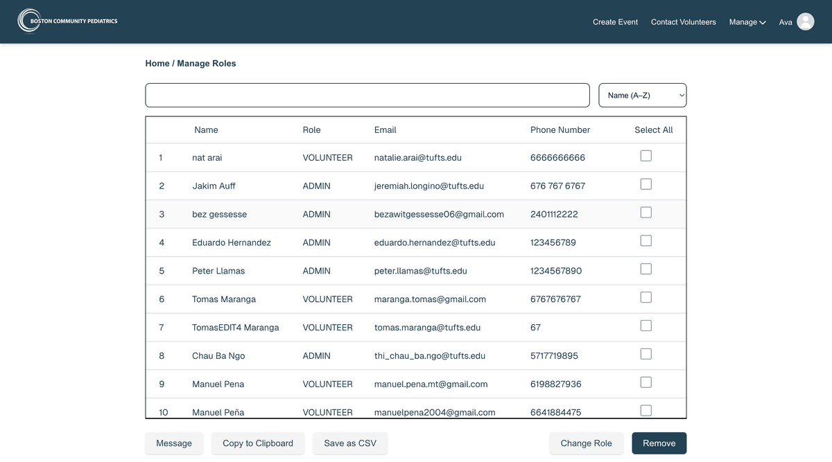Click the Select All column header
This screenshot has width=832, height=462.
653,130
